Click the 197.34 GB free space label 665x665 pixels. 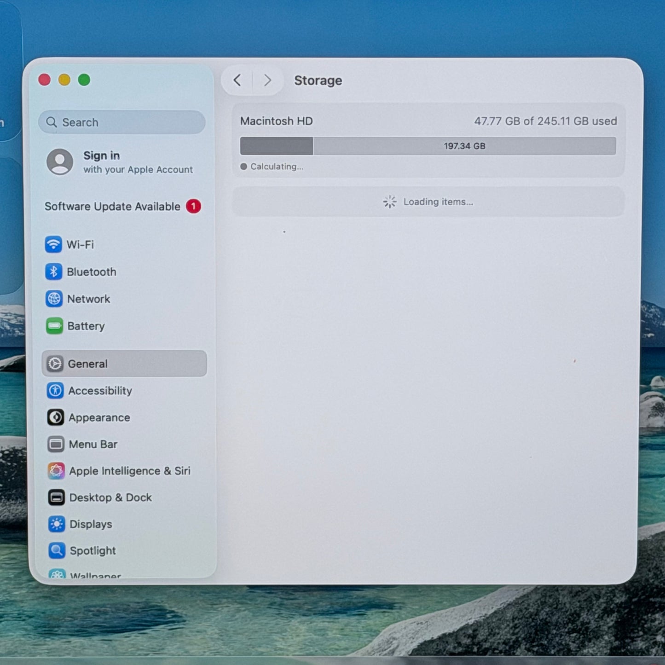click(465, 146)
